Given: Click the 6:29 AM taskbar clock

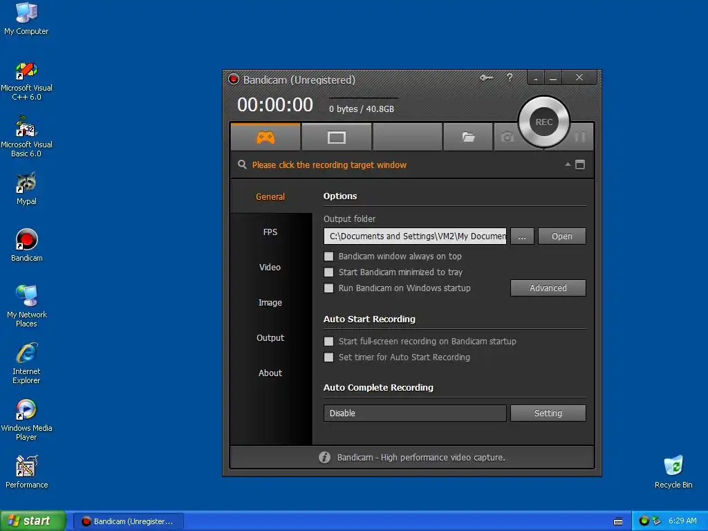Looking at the screenshot, I should 682,521.
